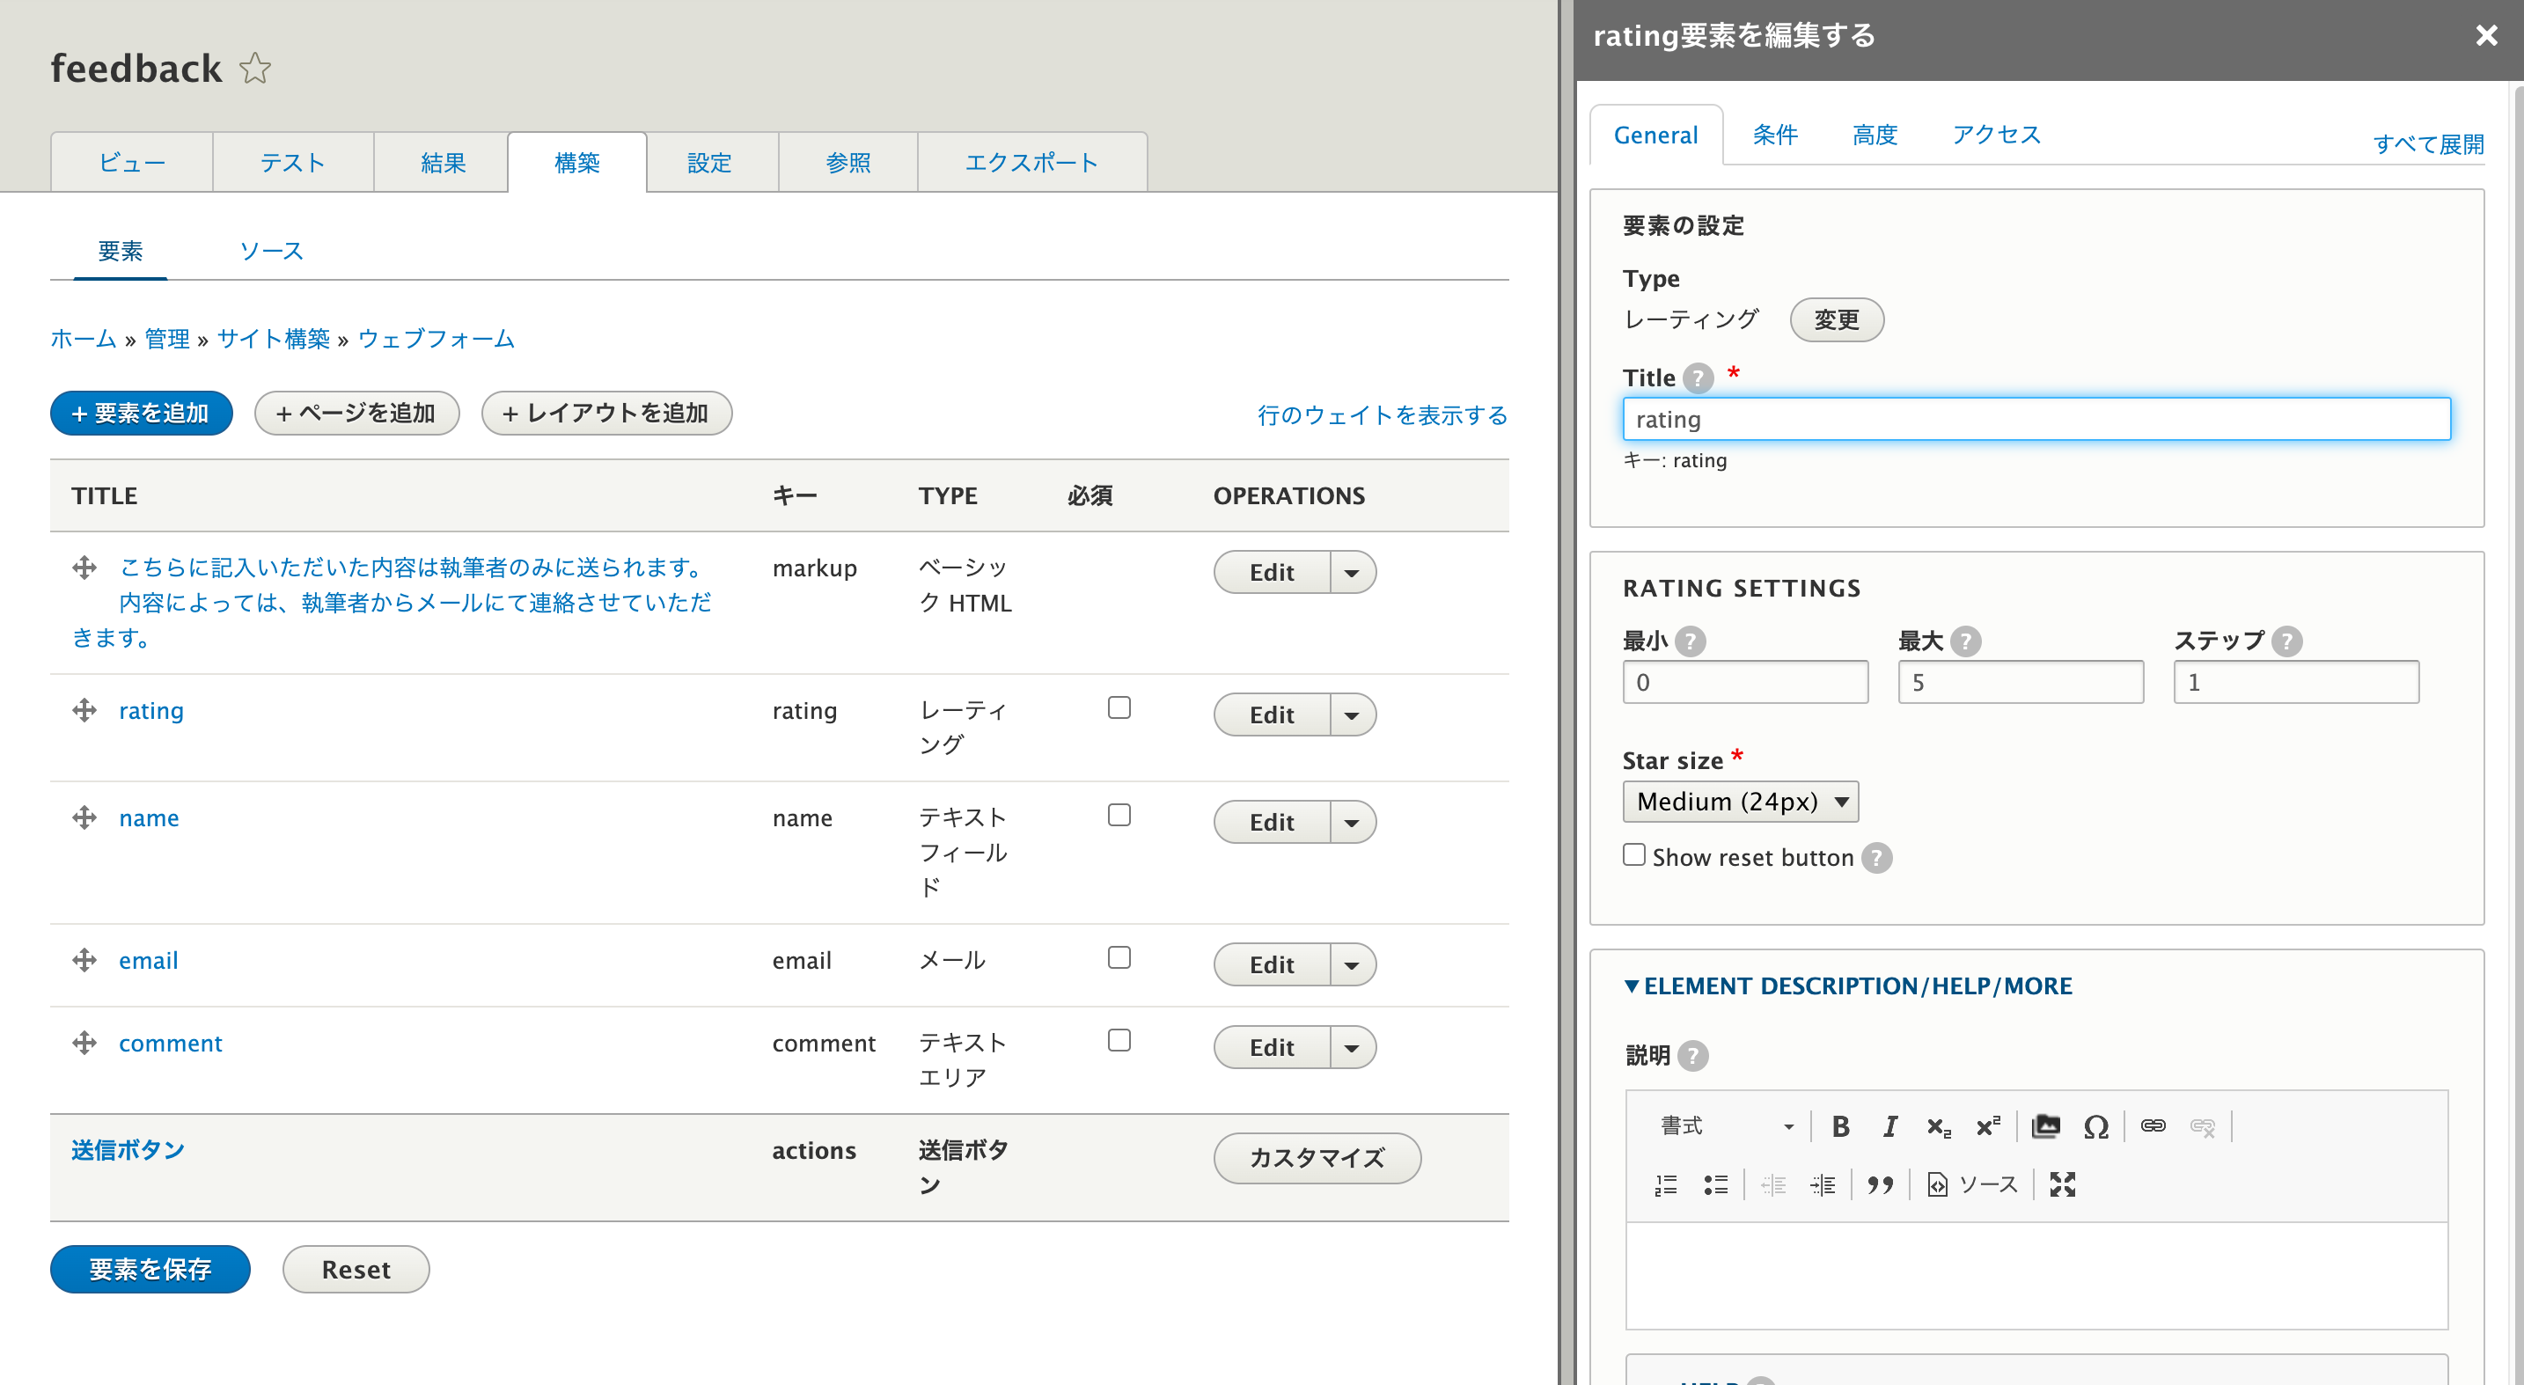This screenshot has width=2524, height=1385.
Task: Click the unlink icon in editor toolbar
Action: pyautogui.click(x=2202, y=1126)
